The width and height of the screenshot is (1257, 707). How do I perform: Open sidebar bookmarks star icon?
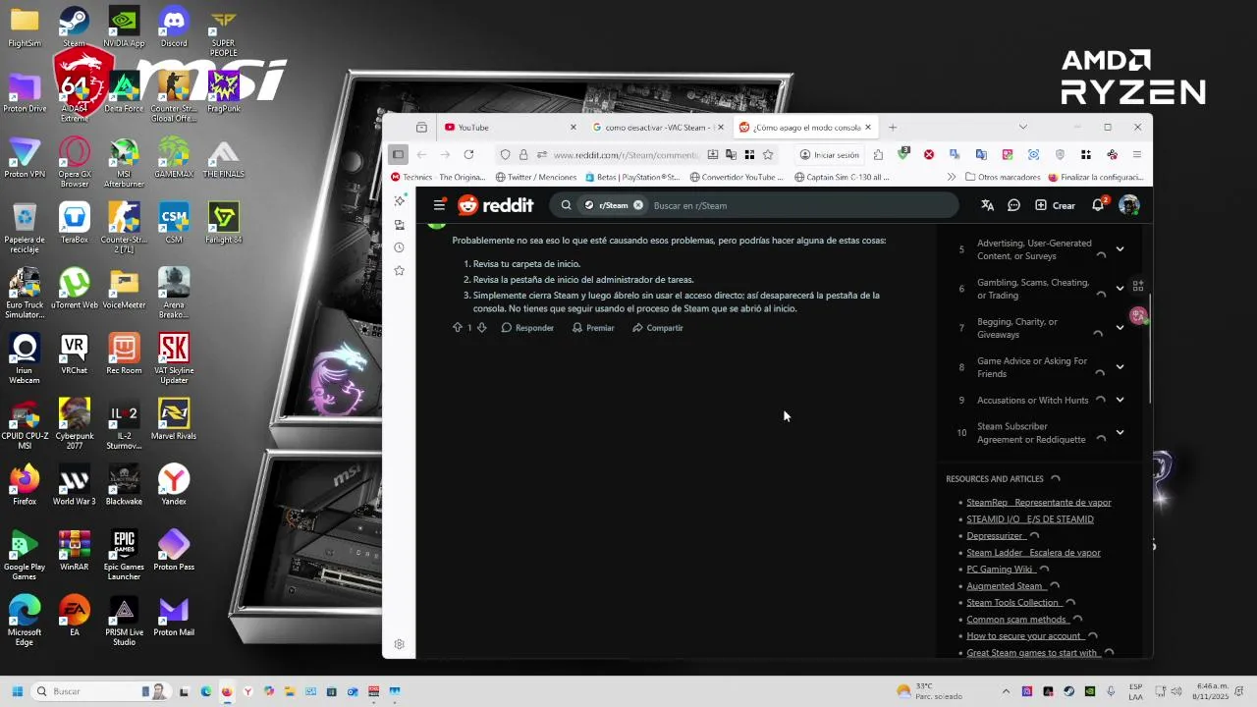399,270
